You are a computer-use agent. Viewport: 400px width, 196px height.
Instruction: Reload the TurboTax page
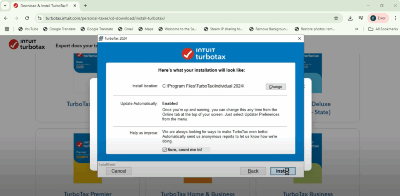pyautogui.click(x=27, y=18)
